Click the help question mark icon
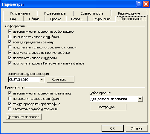Screen dimensions: 150x134 (x=139, y=4)
